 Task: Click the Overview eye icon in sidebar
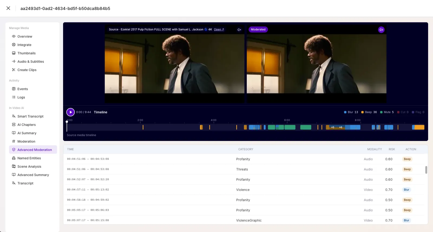click(x=14, y=36)
